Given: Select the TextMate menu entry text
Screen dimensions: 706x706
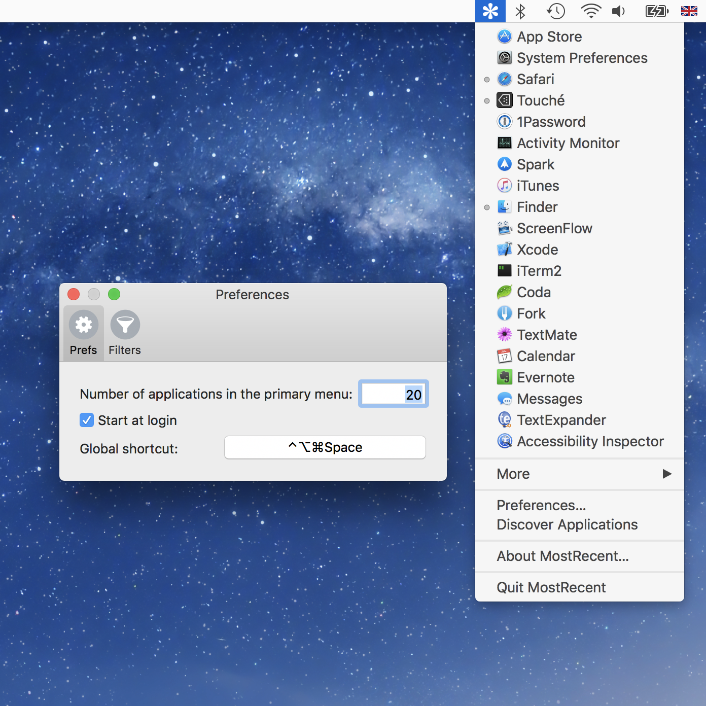Looking at the screenshot, I should coord(547,335).
